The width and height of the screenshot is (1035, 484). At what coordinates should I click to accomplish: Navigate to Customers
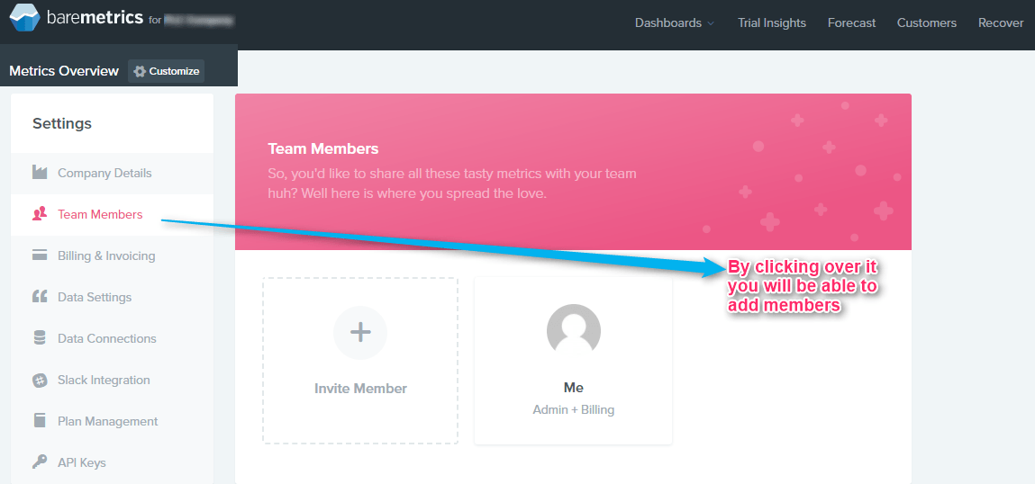926,23
